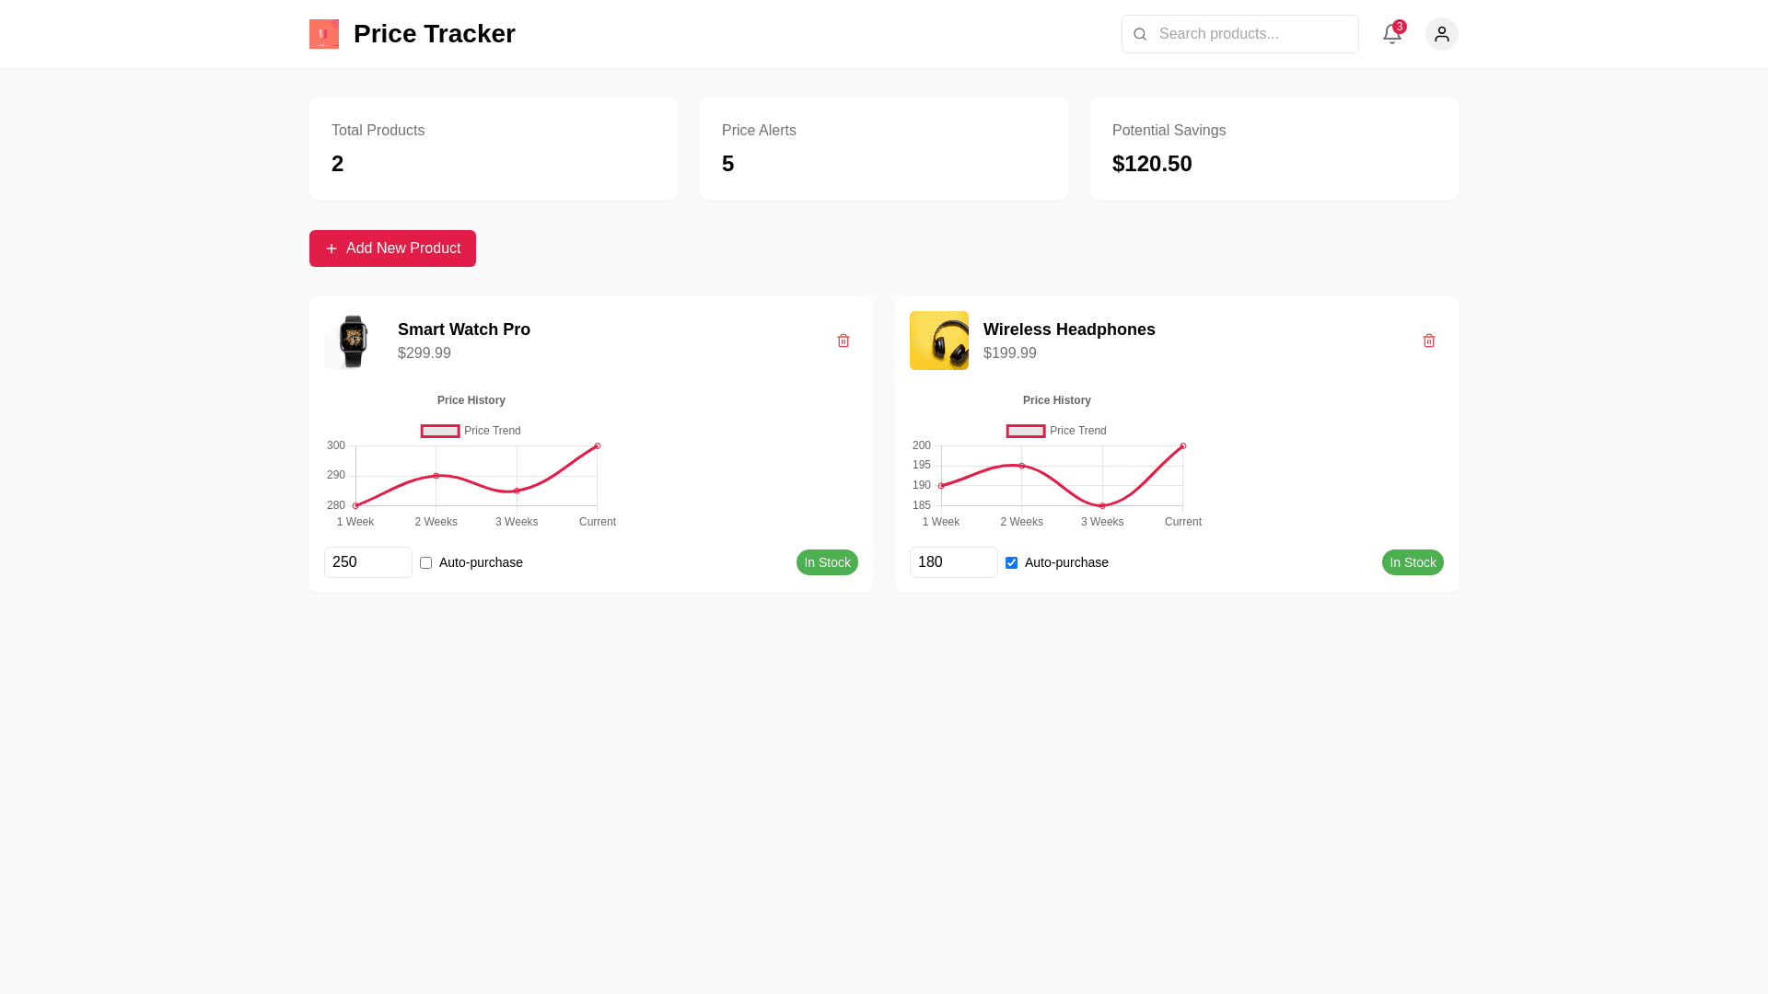
Task: Click the Headphones target price field showing 180
Action: 953,562
